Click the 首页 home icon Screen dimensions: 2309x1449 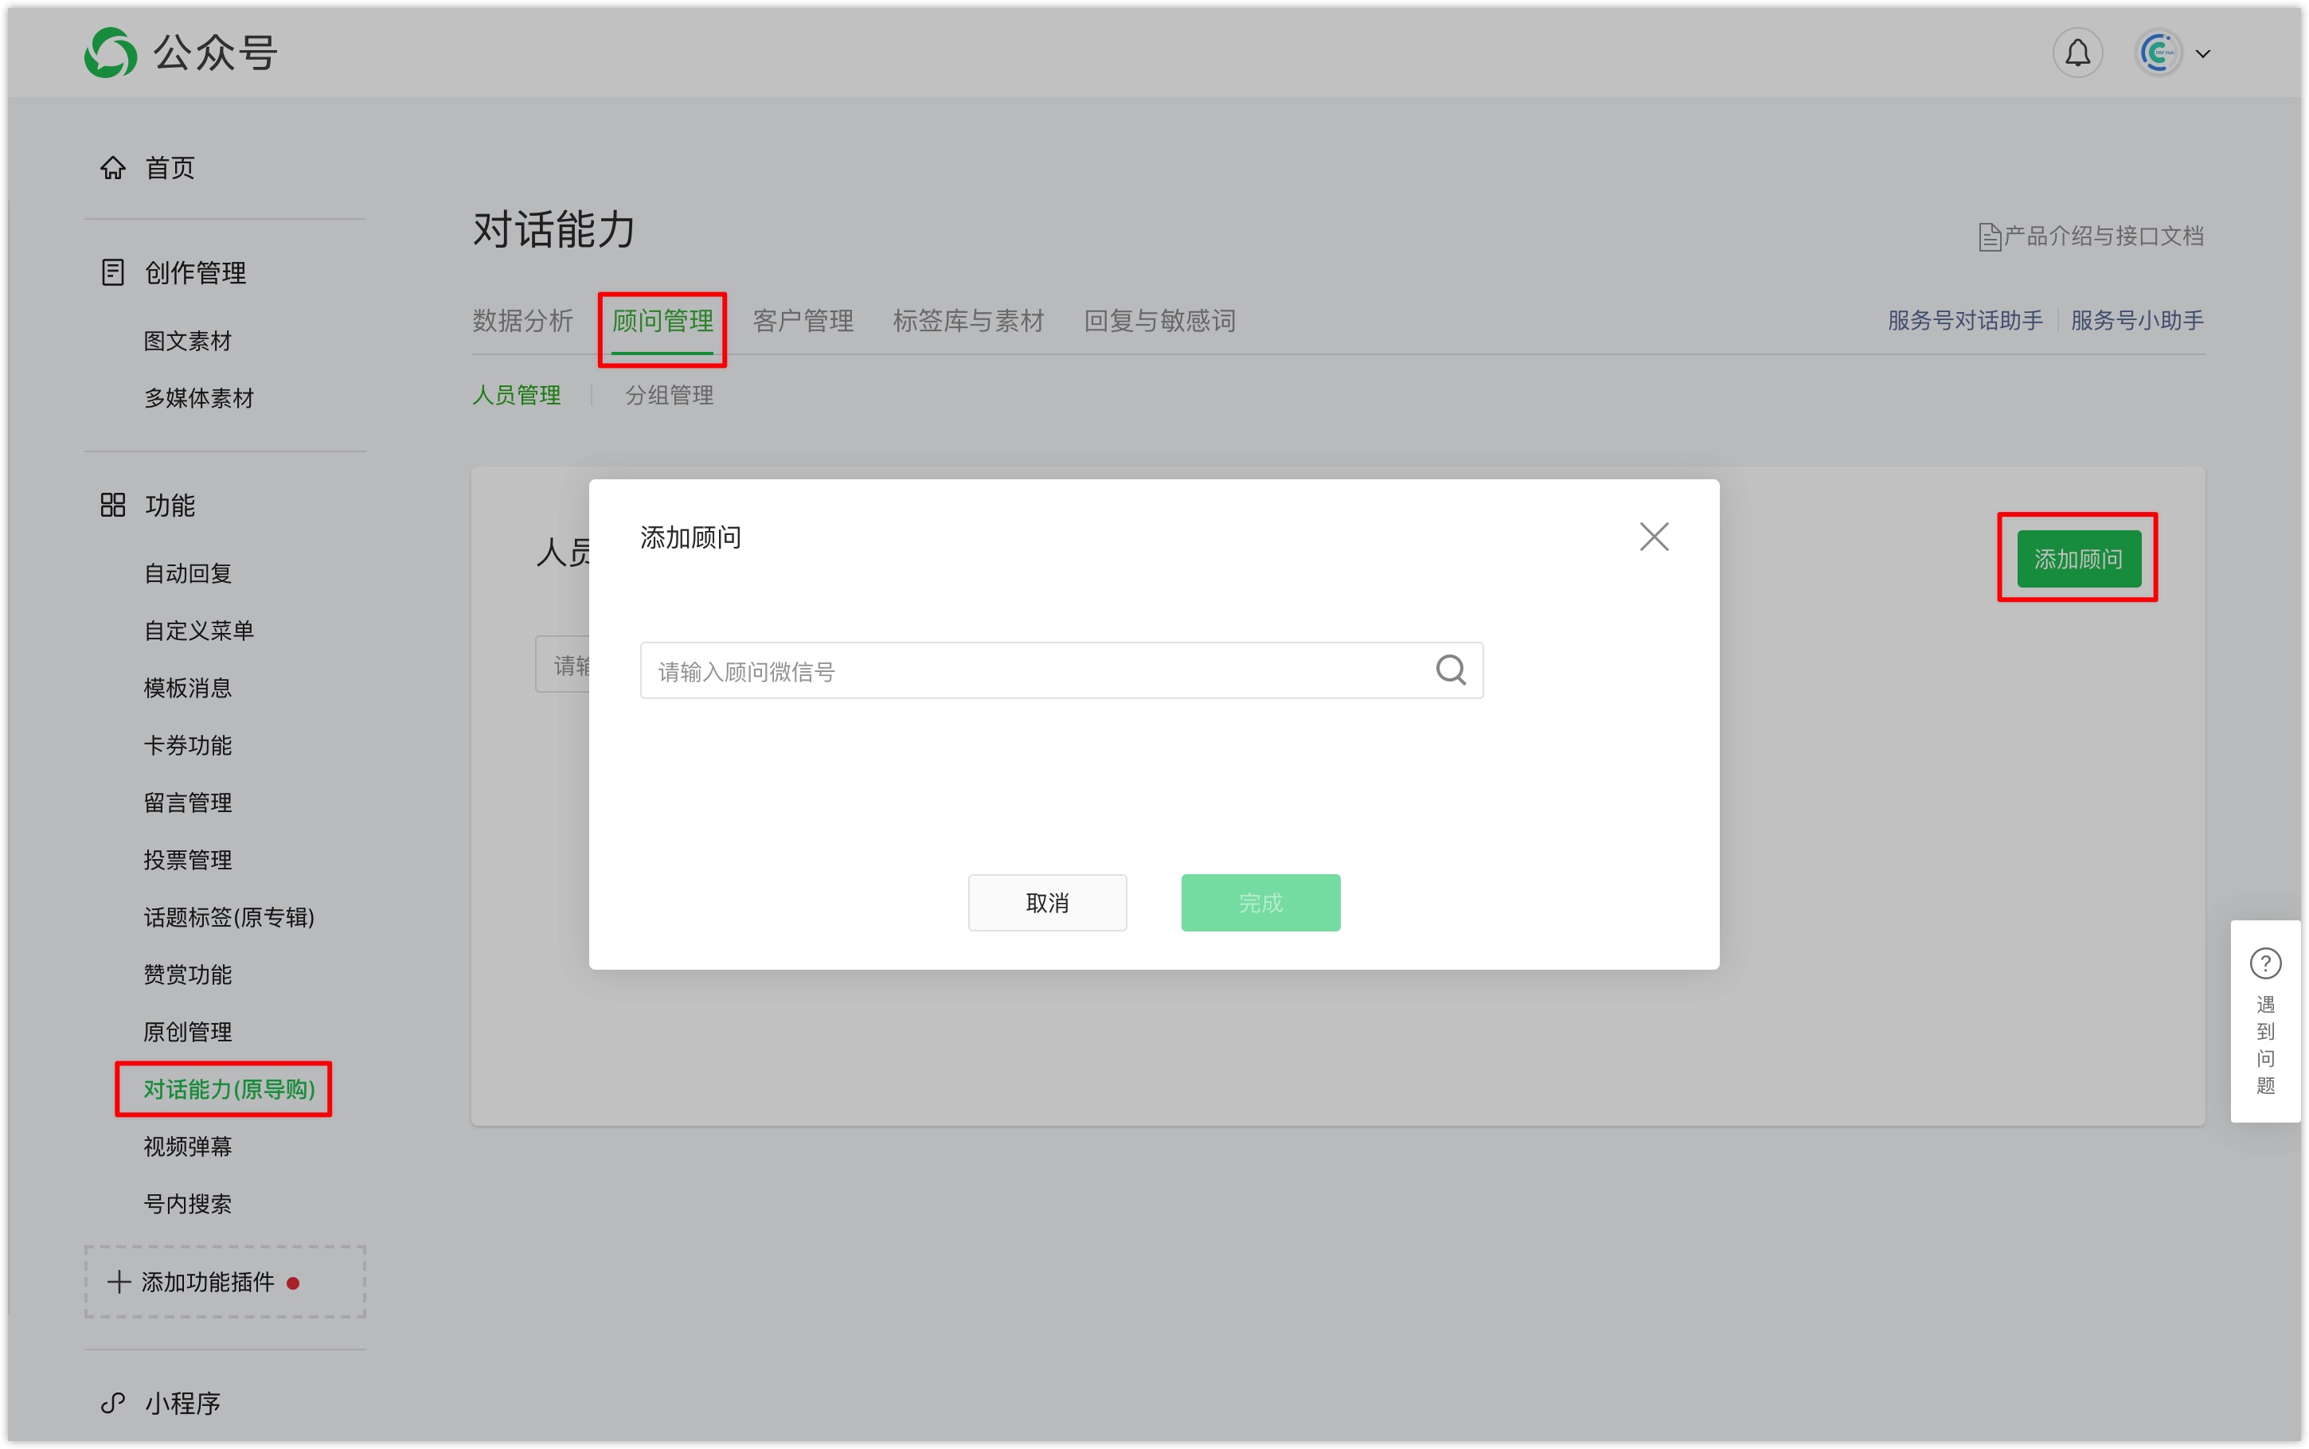[113, 168]
